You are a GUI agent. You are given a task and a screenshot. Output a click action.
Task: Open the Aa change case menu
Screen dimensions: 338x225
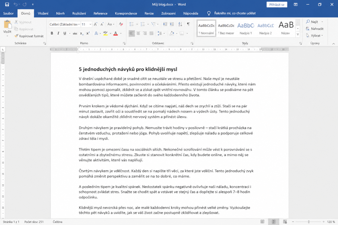[111, 24]
